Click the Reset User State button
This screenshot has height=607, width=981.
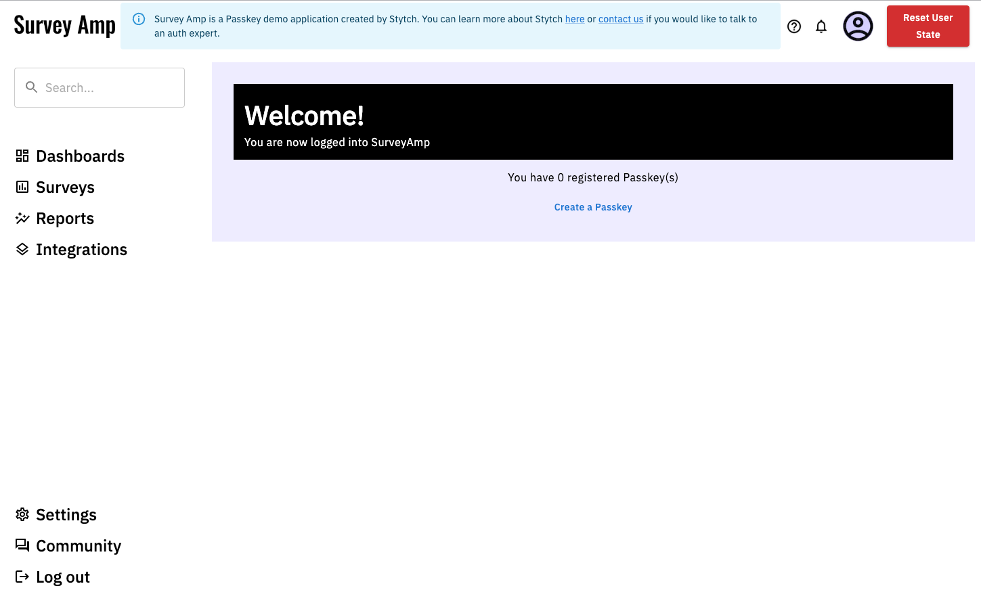(x=928, y=26)
